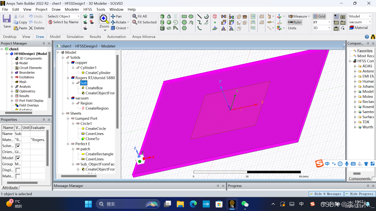Click the Draw region wireframe box icon
The image size is (376, 211).
coord(215,16)
